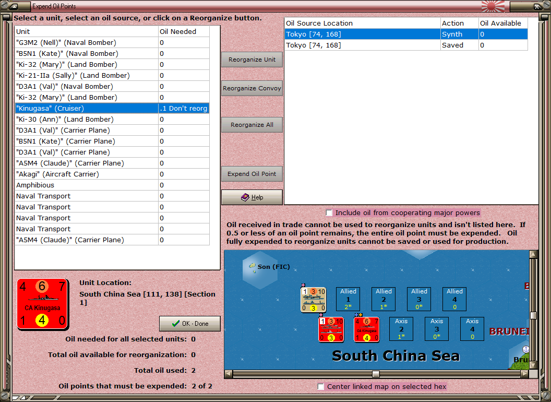Select "D3A1 (Val)" (Naval Bomber) row
The height and width of the screenshot is (402, 551).
(112, 87)
